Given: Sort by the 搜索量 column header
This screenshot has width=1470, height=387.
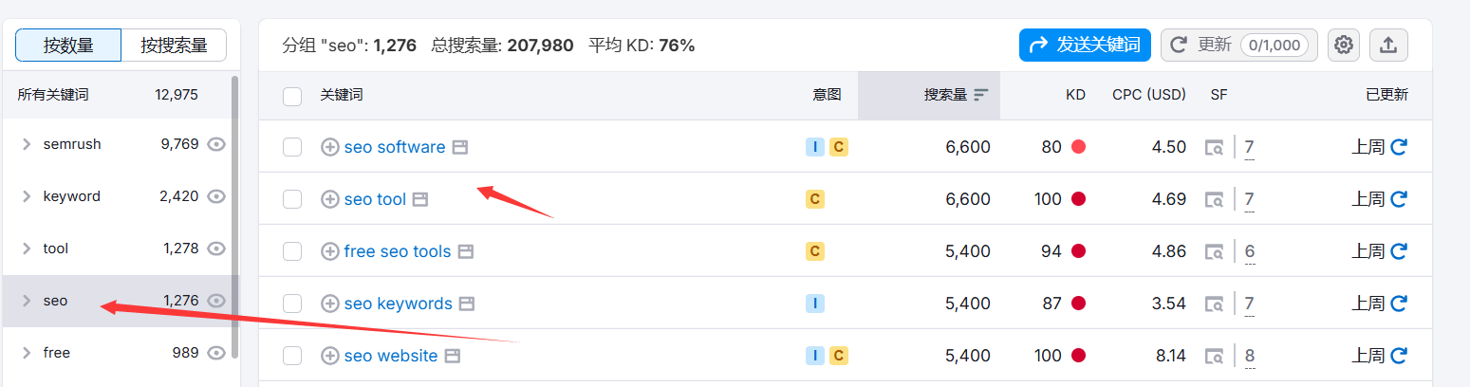Looking at the screenshot, I should tap(945, 95).
